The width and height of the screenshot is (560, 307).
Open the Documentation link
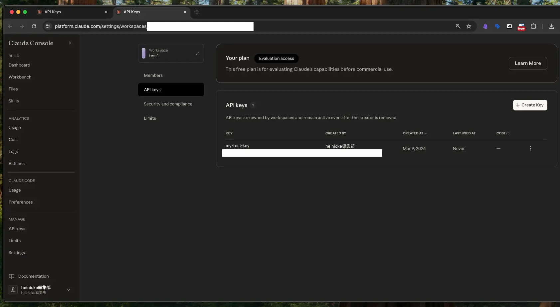pyautogui.click(x=33, y=276)
